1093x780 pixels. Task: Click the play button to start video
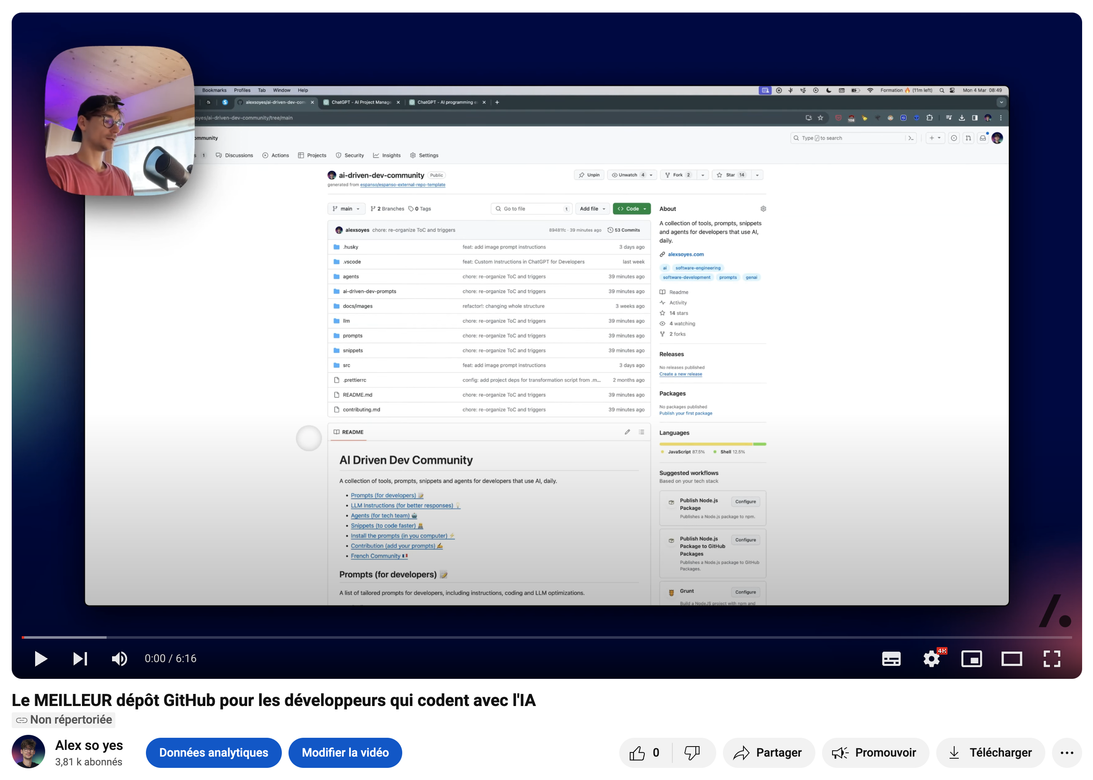(x=41, y=658)
